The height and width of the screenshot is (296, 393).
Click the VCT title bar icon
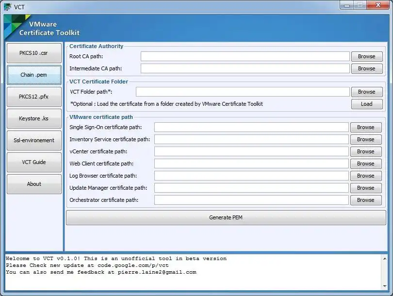coord(7,7)
